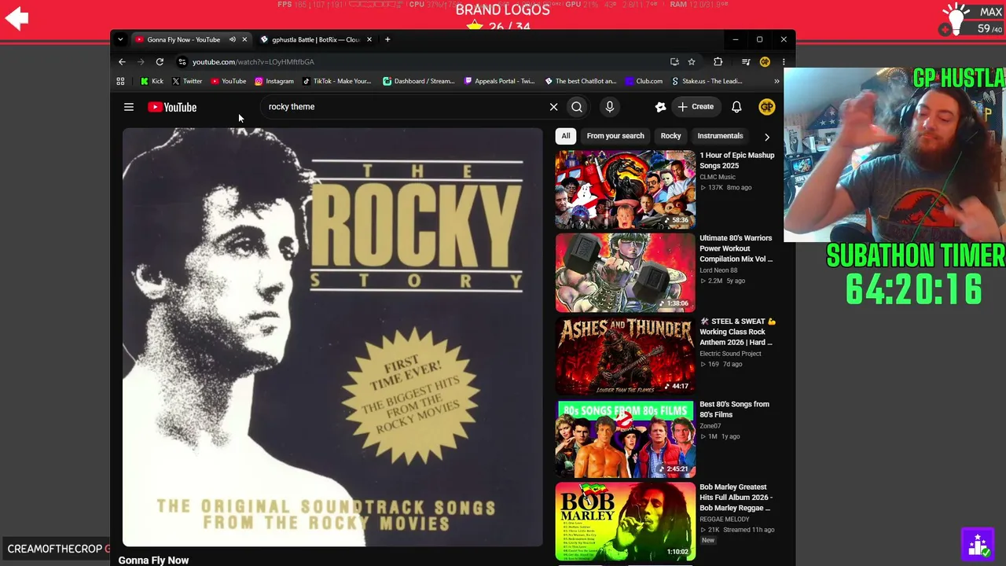This screenshot has width=1006, height=566.
Task: Open the Ashes and Thunder video thumbnail
Action: point(626,355)
